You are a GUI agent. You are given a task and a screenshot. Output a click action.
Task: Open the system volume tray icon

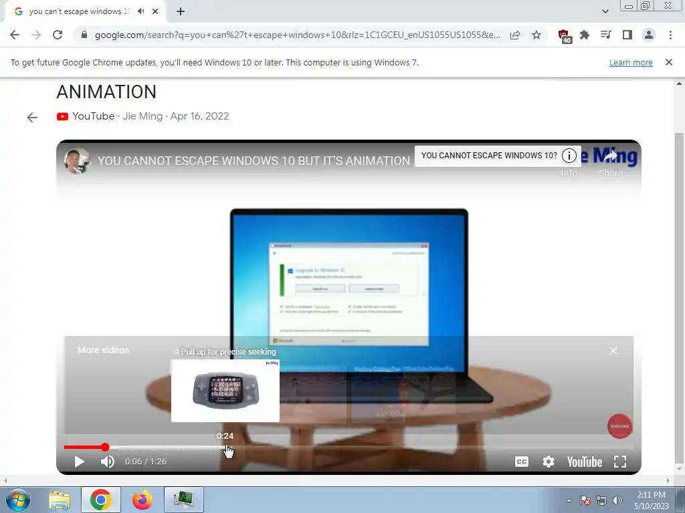point(617,500)
